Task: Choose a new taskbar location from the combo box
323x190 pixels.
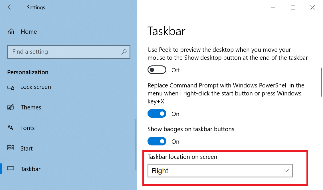Action: 220,171
